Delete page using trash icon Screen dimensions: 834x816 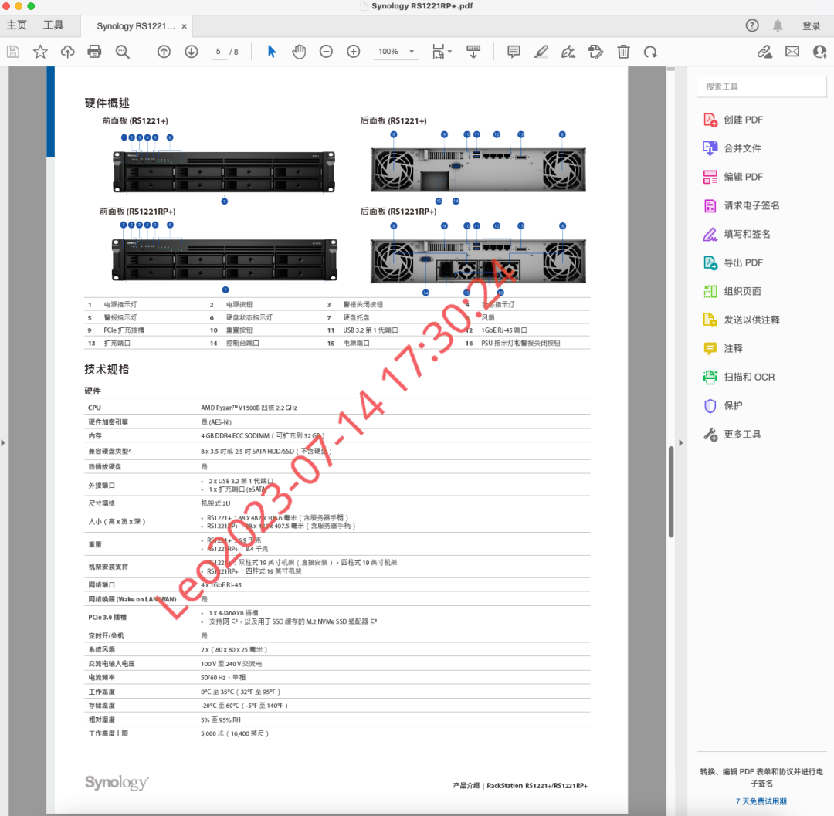pyautogui.click(x=624, y=52)
